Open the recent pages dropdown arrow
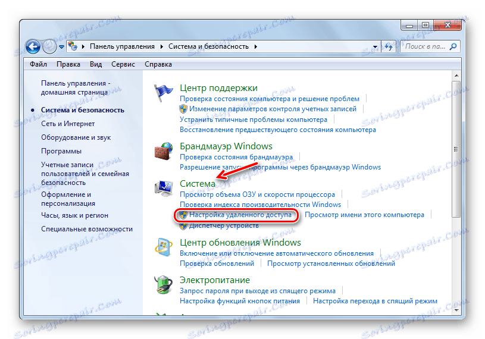Image resolution: width=485 pixels, height=339 pixels. click(61, 47)
